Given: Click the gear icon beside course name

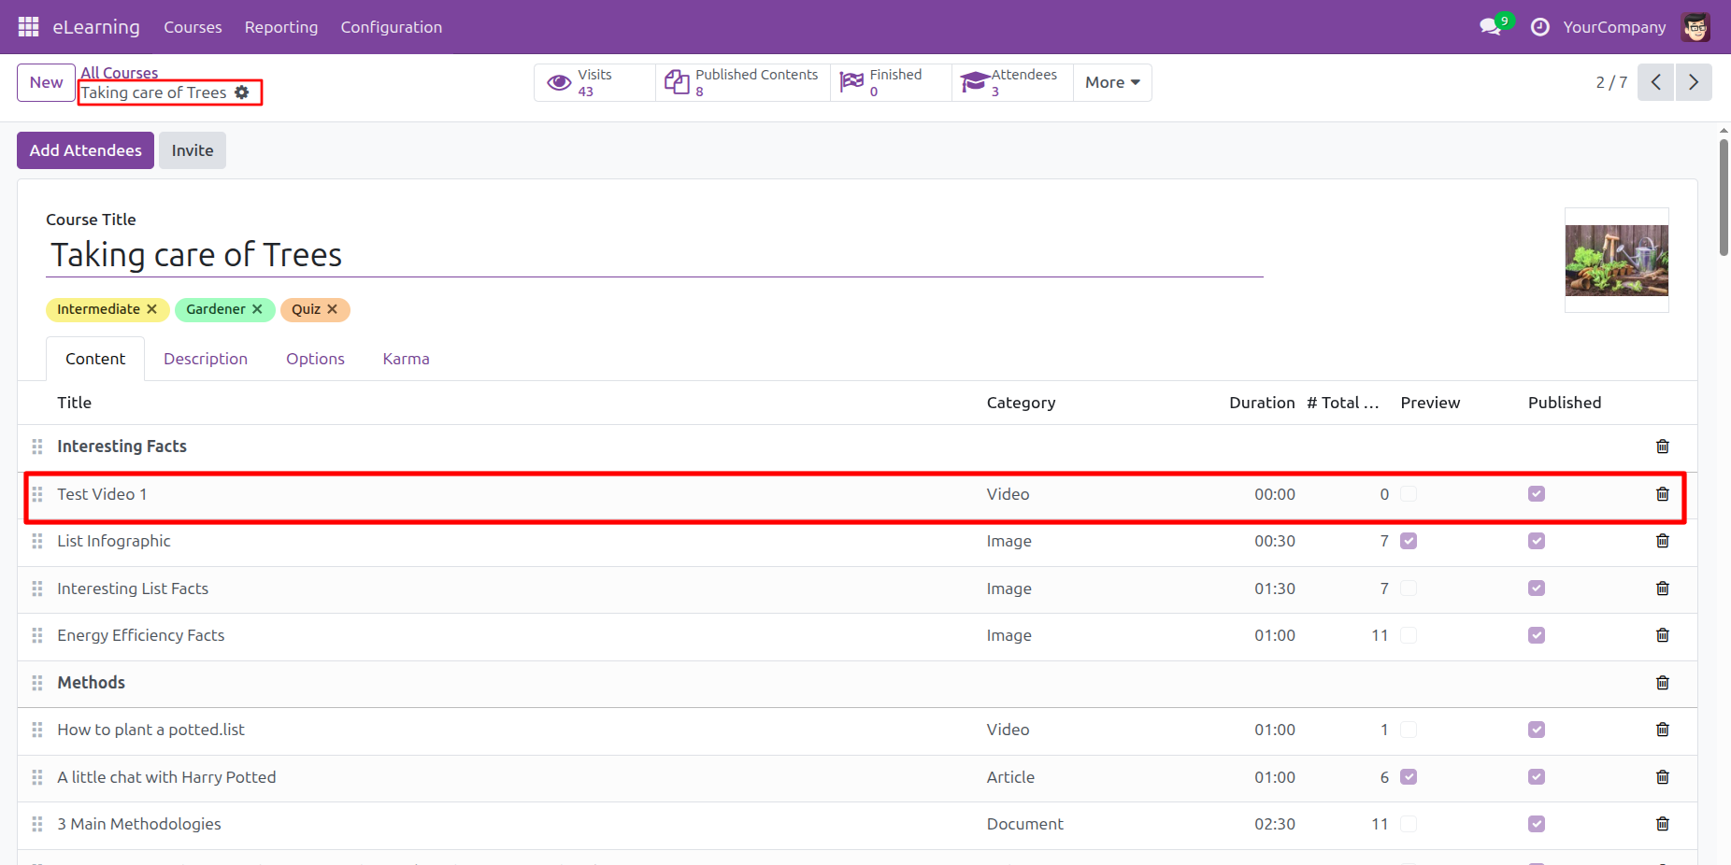Looking at the screenshot, I should tap(242, 92).
